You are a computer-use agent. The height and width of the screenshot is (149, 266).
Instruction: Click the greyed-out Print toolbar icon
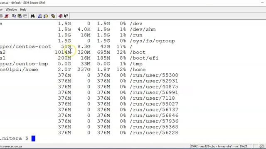[x=25, y=16]
